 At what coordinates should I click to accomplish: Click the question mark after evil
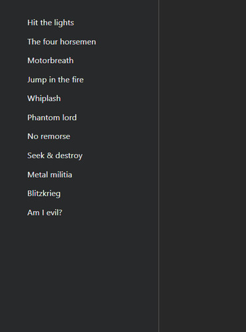60,212
